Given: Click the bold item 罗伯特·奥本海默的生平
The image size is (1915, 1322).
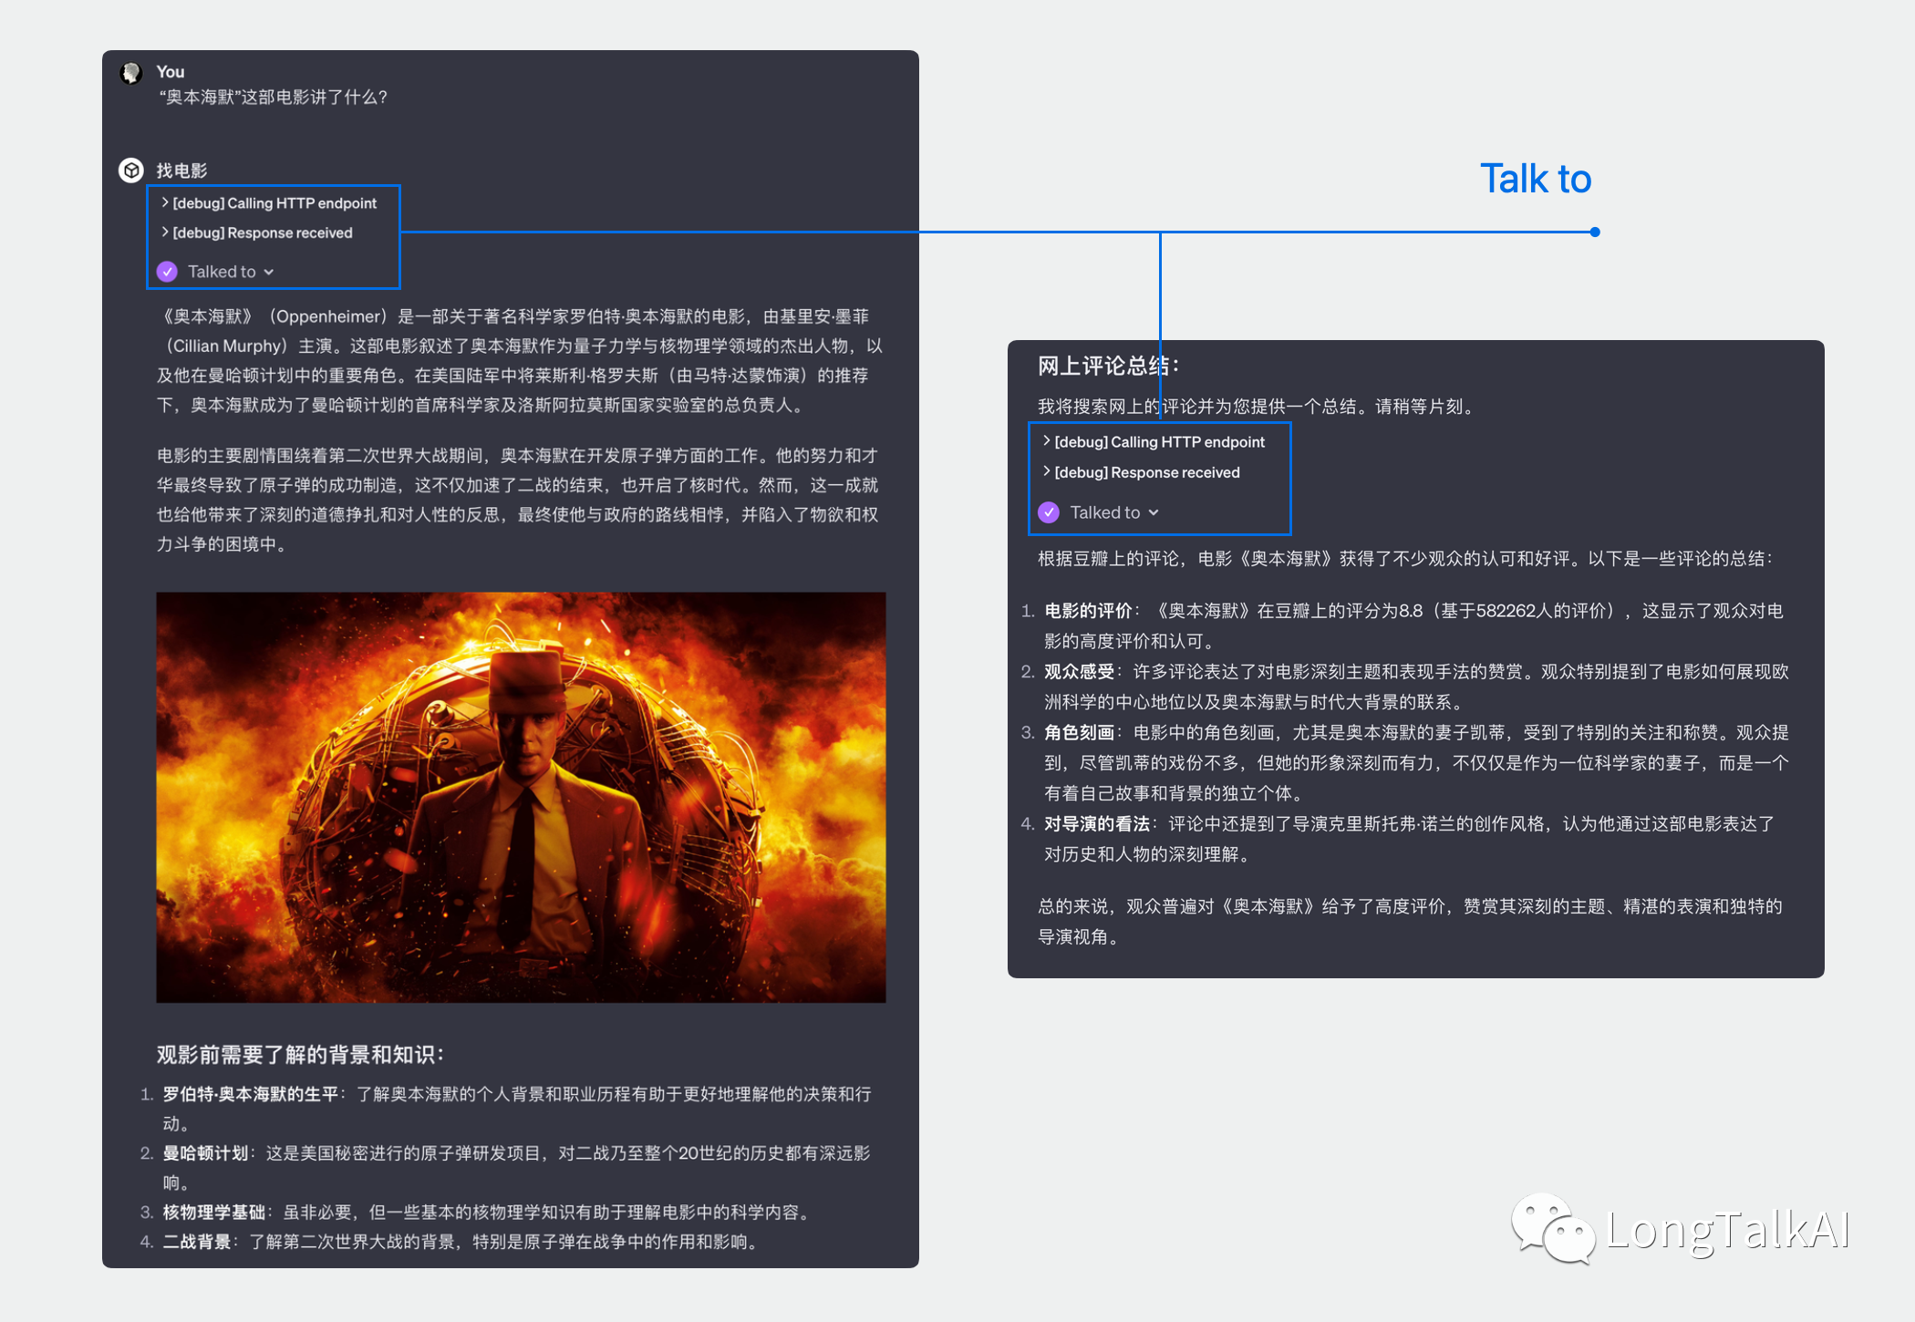Looking at the screenshot, I should pos(251,1094).
